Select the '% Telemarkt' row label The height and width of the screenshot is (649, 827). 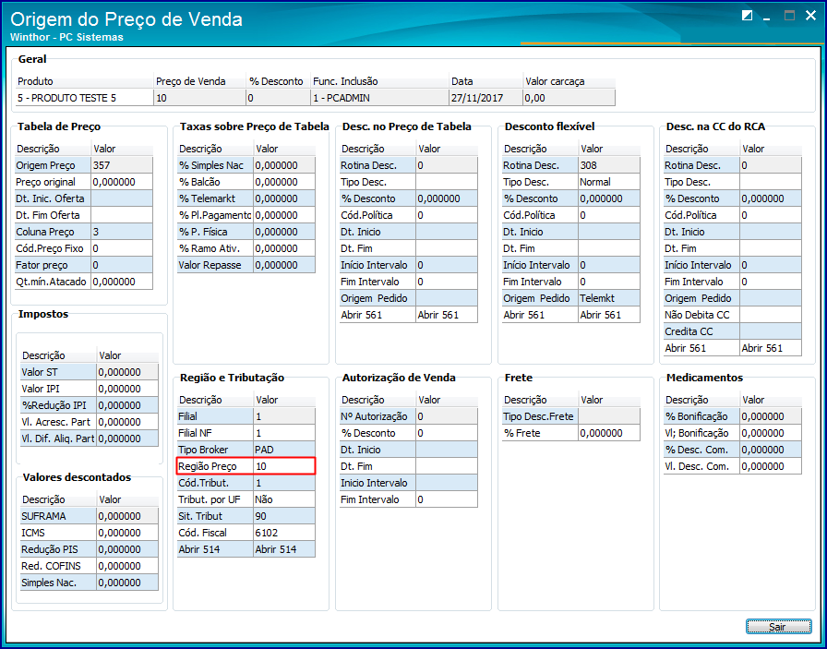215,198
